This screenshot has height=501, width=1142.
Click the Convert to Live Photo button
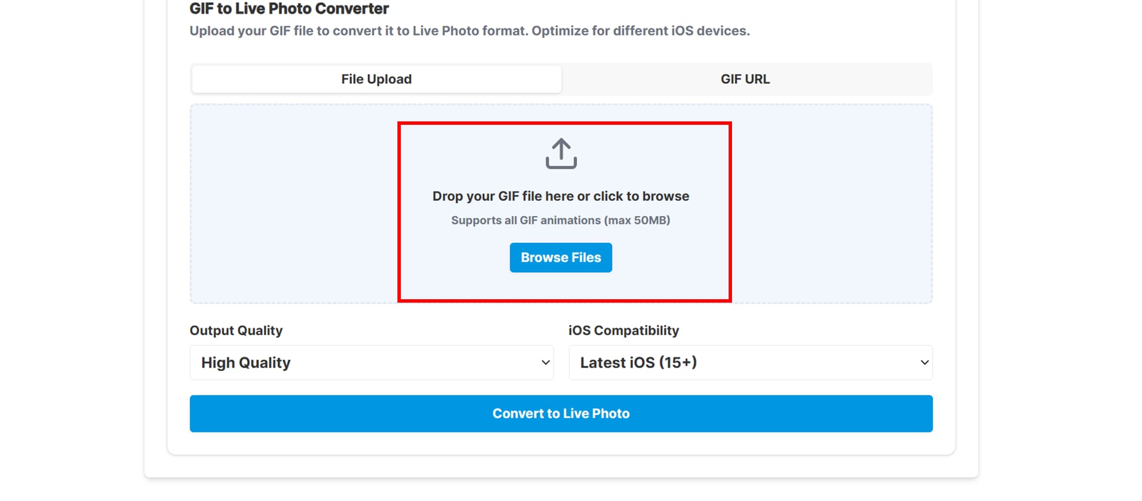[x=561, y=414]
